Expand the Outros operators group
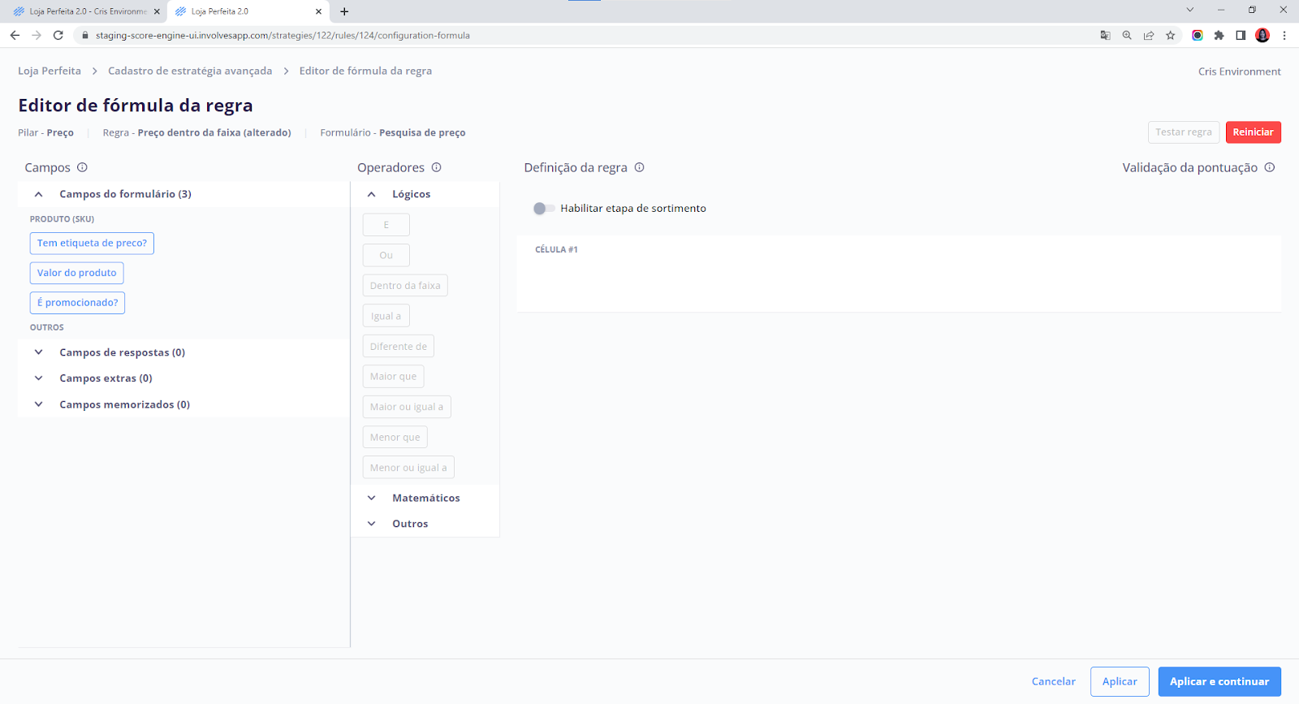 pyautogui.click(x=371, y=524)
